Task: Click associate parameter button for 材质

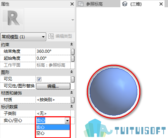Action: 73,100
